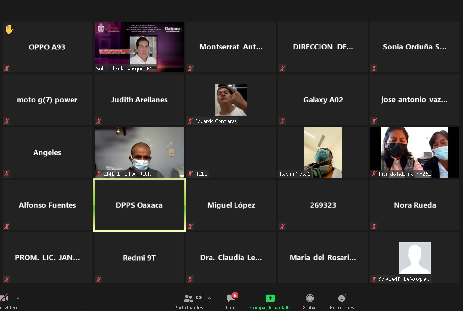The height and width of the screenshot is (311, 463).
Task: Expand the arrow next to Participantes count
Action: [210, 298]
